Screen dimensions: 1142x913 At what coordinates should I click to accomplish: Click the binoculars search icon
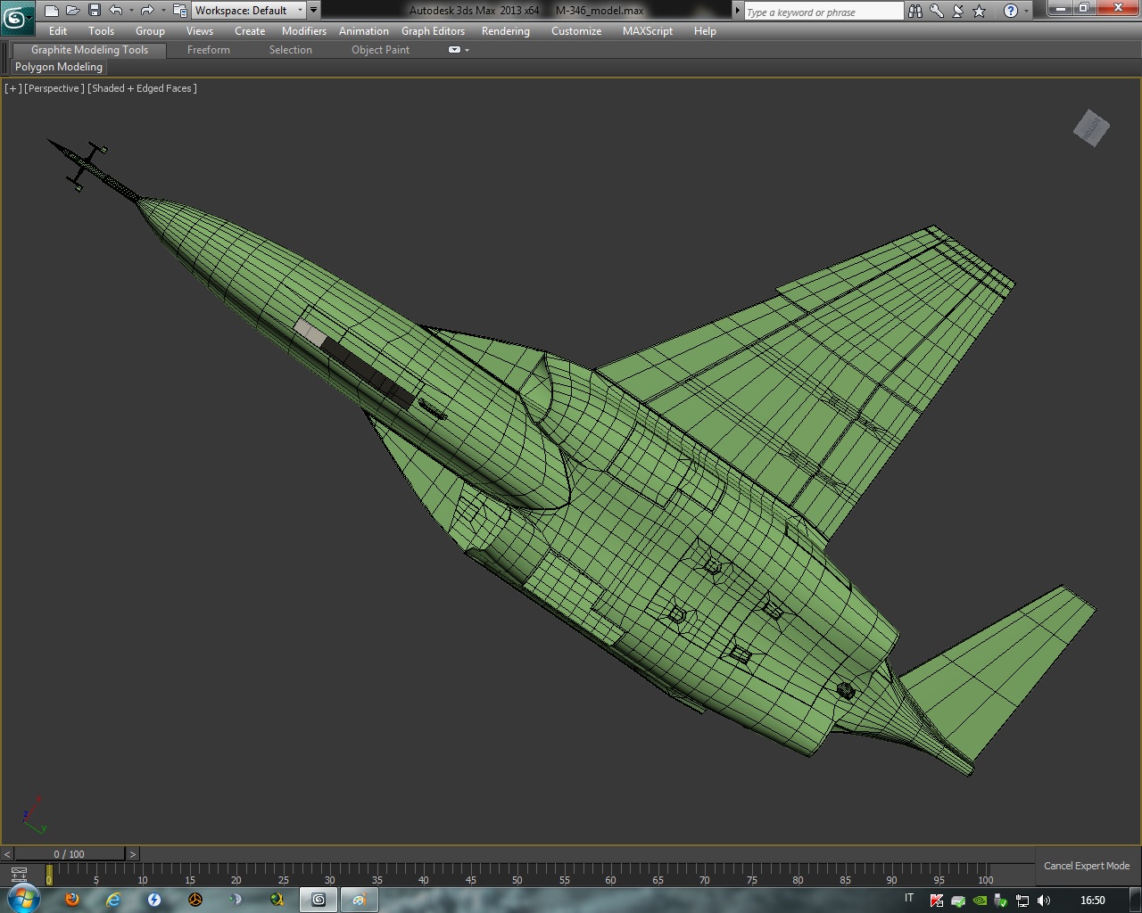tap(915, 11)
